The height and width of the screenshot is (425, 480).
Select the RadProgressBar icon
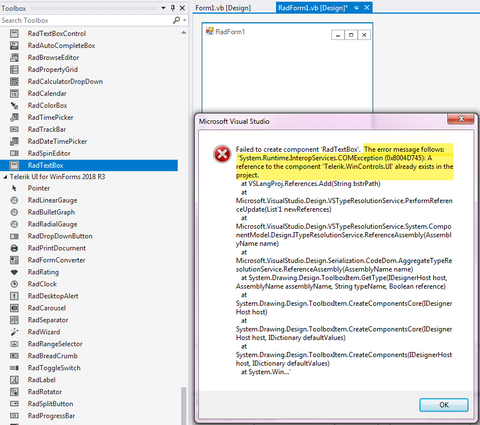click(14, 416)
